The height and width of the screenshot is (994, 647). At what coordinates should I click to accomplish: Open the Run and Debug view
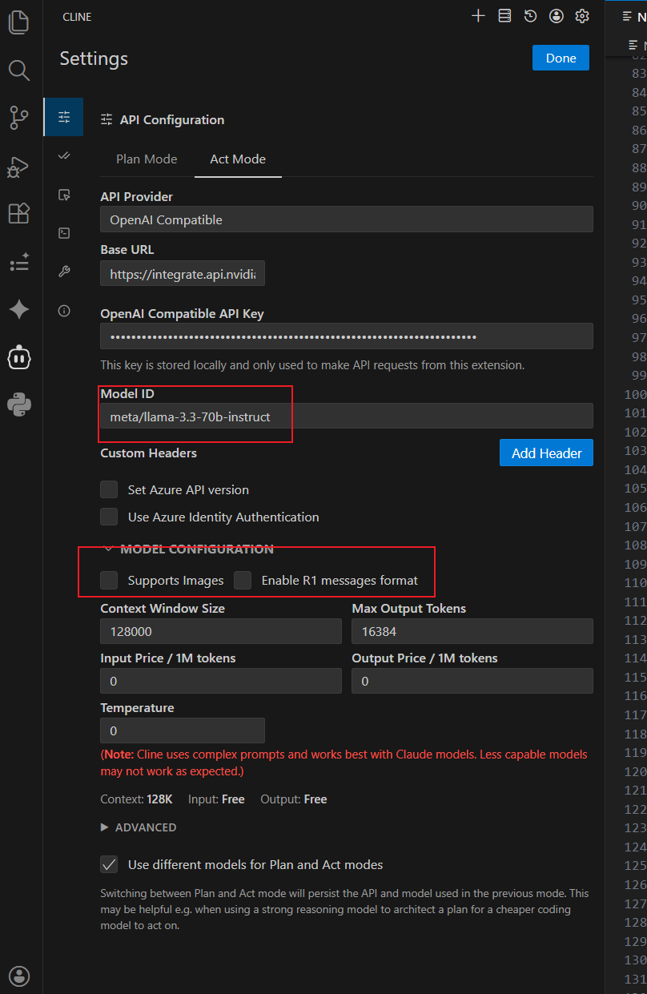tap(19, 166)
